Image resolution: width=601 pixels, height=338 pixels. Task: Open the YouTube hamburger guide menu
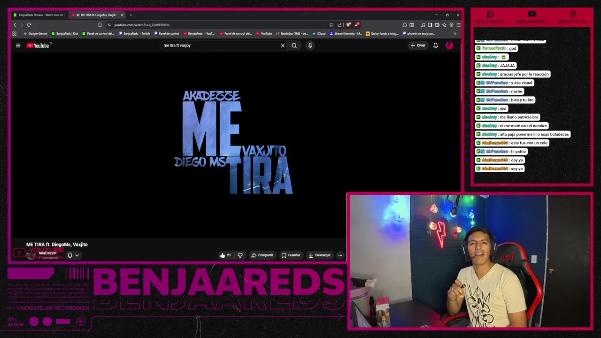(x=18, y=46)
